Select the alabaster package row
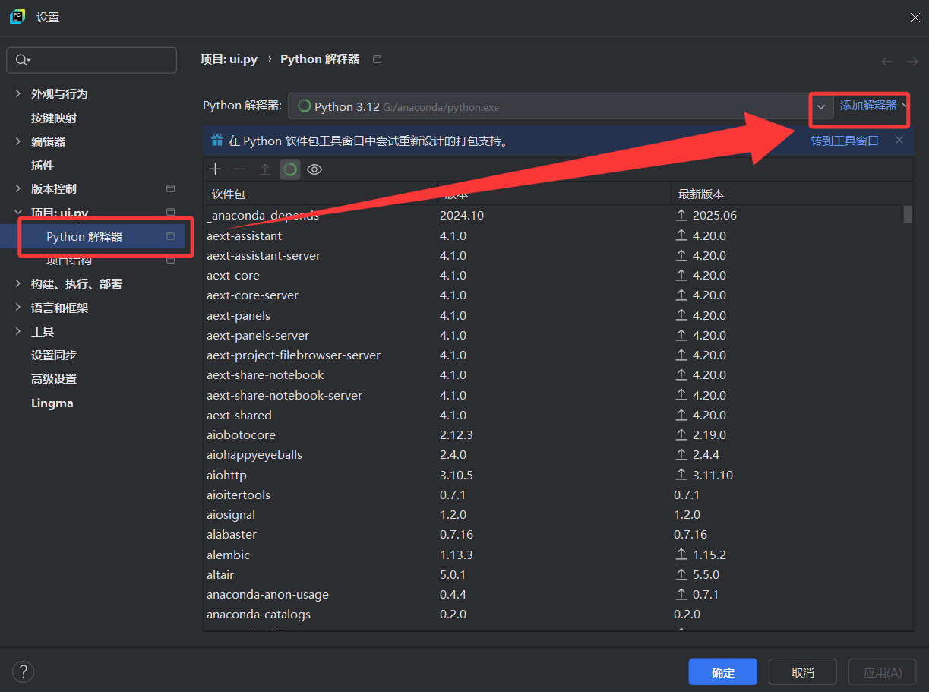This screenshot has height=692, width=929. [554, 534]
